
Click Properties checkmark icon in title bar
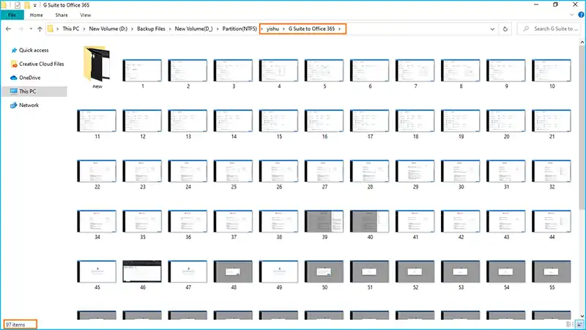click(17, 5)
